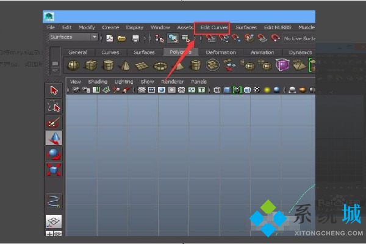Activate the Lasso Select tool
Viewport: 366px width, 244px height.
(x=54, y=107)
